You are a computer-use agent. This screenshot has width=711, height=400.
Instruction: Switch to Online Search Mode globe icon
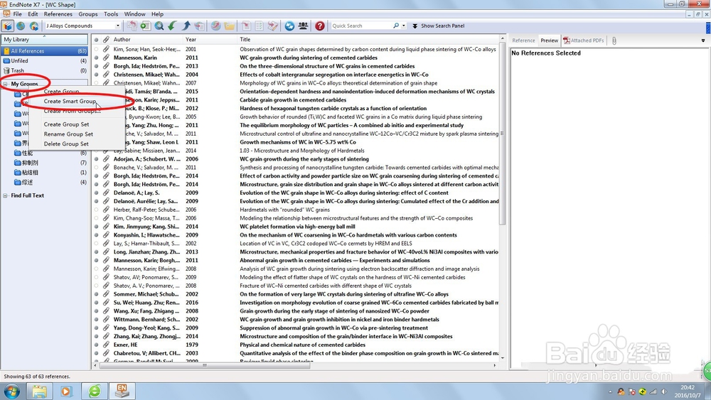(x=21, y=26)
